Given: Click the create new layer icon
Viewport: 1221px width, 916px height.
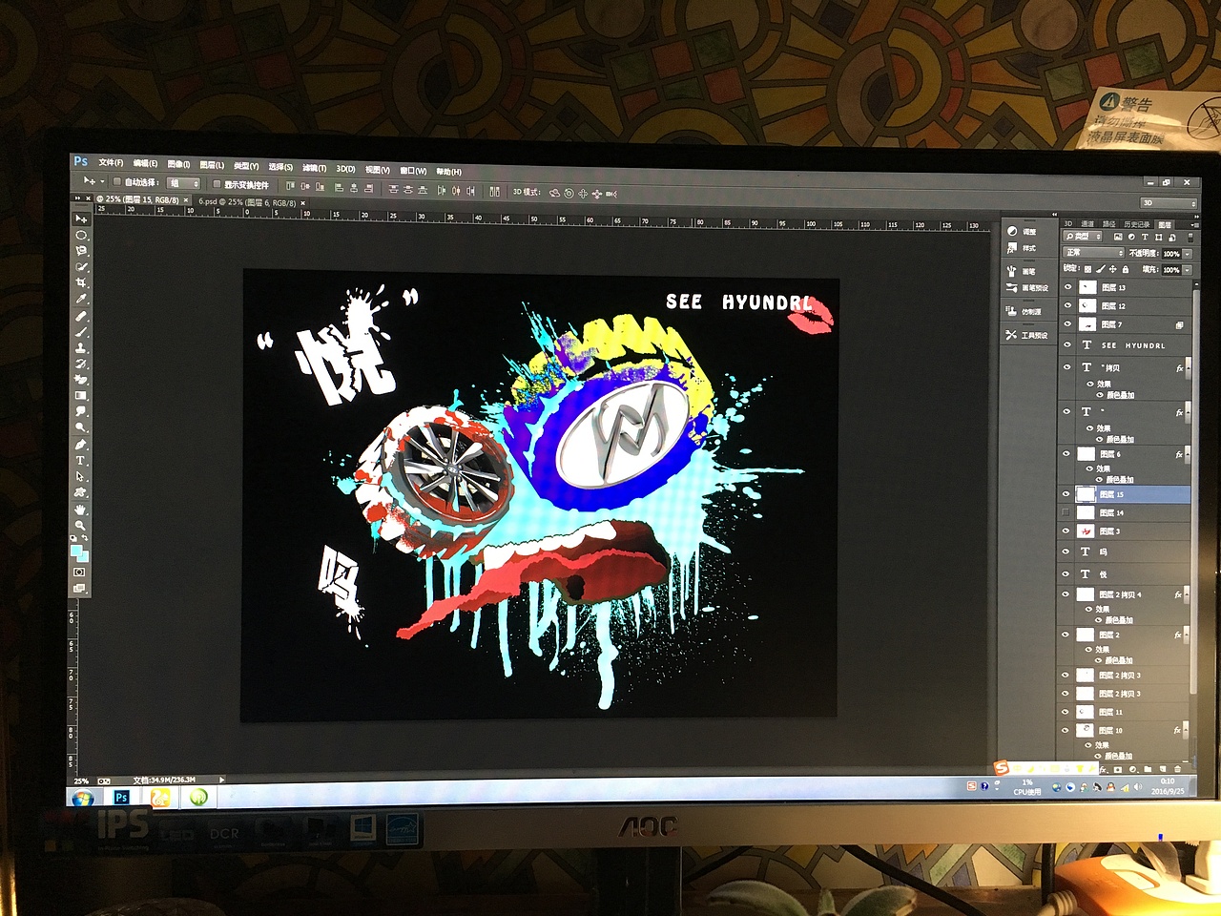Looking at the screenshot, I should [x=1163, y=769].
